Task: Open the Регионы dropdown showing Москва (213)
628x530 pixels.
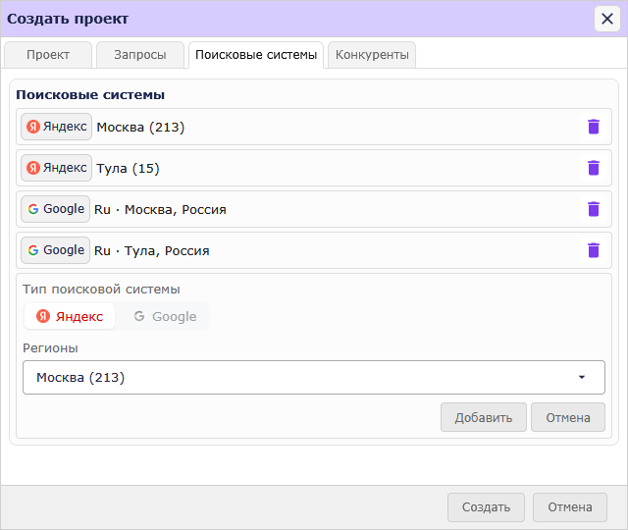Action: pos(314,377)
